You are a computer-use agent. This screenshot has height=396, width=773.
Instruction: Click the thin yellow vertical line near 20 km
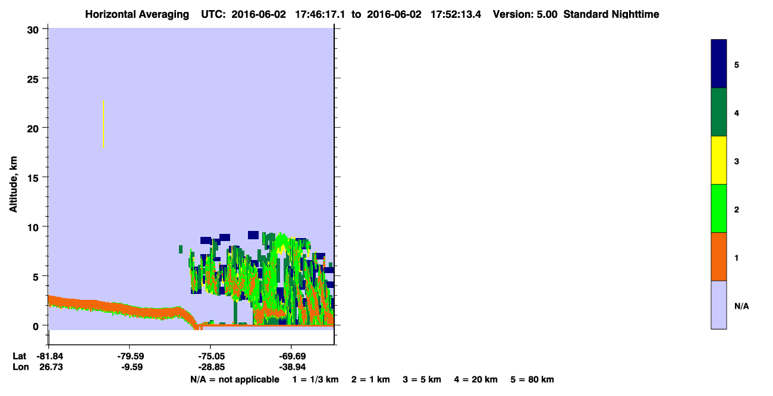pyautogui.click(x=103, y=124)
